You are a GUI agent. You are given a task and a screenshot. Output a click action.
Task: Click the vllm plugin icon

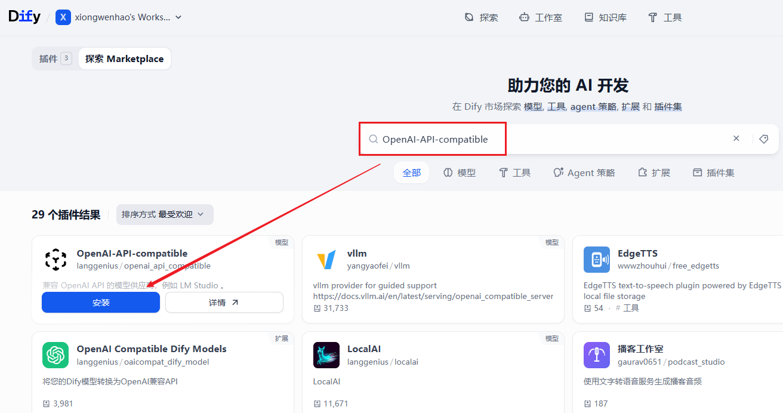tap(326, 260)
